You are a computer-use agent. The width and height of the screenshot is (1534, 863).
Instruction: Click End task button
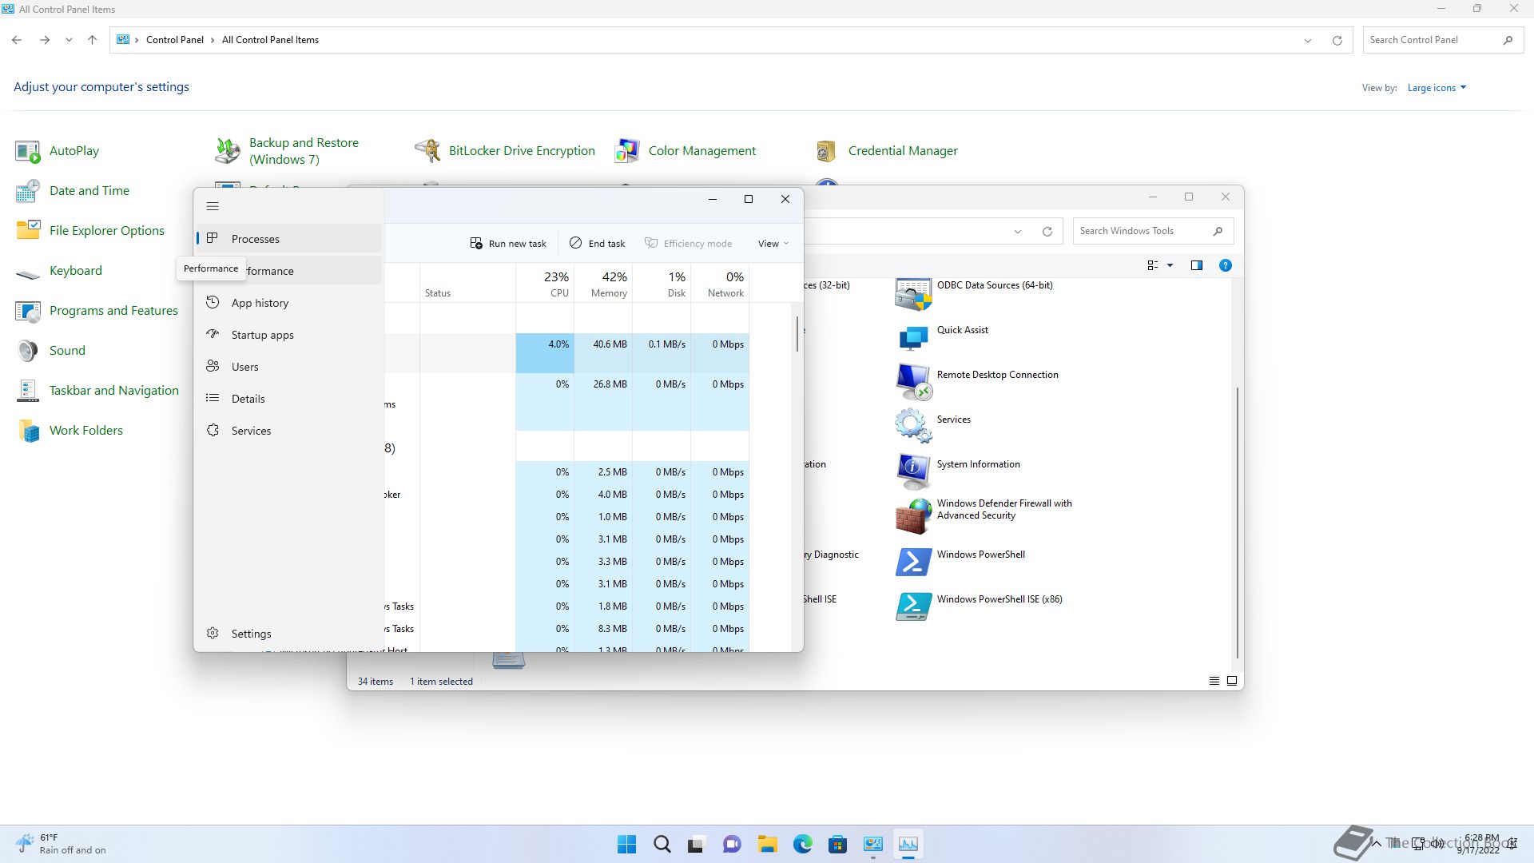tap(597, 244)
